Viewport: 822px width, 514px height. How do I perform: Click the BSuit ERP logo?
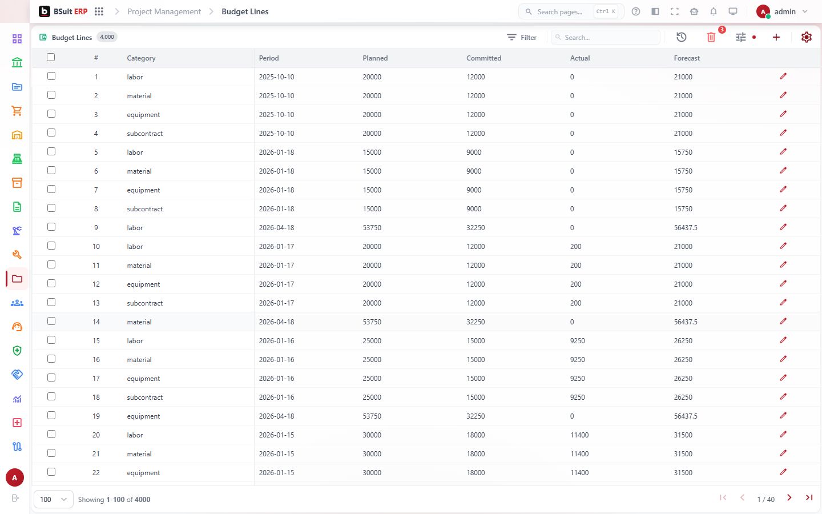[x=63, y=11]
